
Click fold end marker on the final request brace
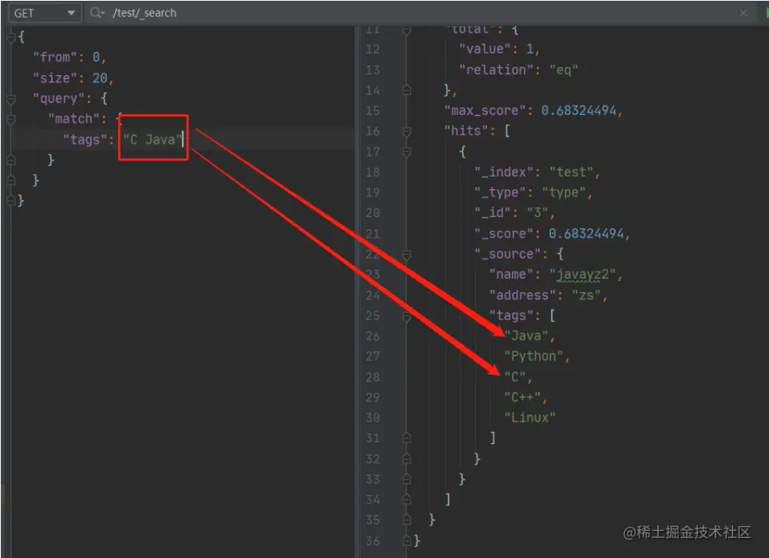point(11,200)
